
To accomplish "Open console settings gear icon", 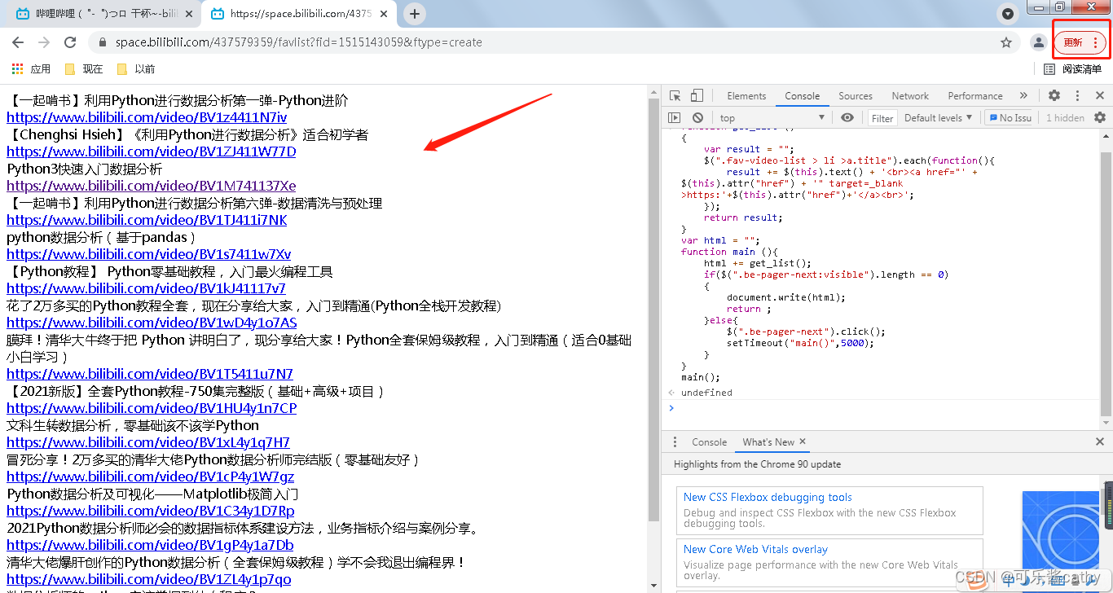I will point(1100,118).
